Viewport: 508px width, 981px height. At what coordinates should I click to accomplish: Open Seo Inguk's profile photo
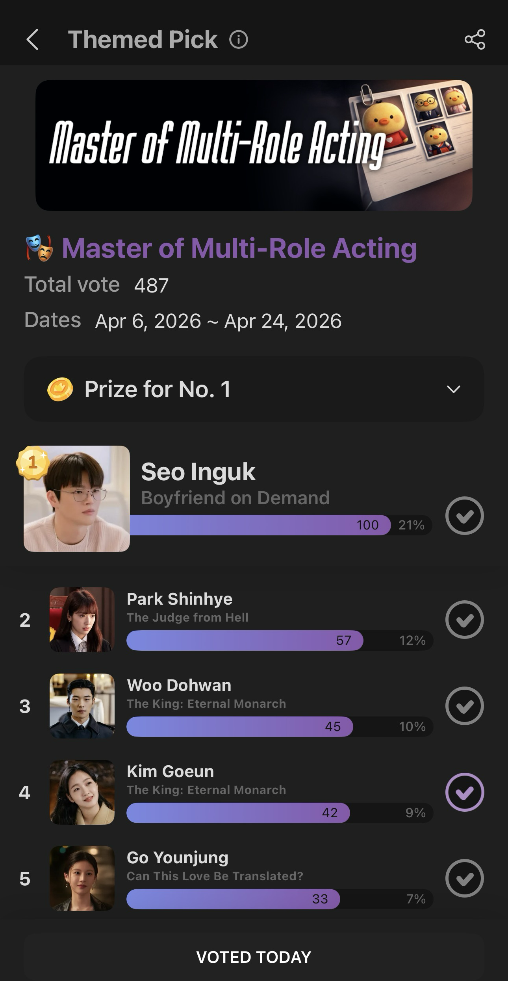[77, 499]
